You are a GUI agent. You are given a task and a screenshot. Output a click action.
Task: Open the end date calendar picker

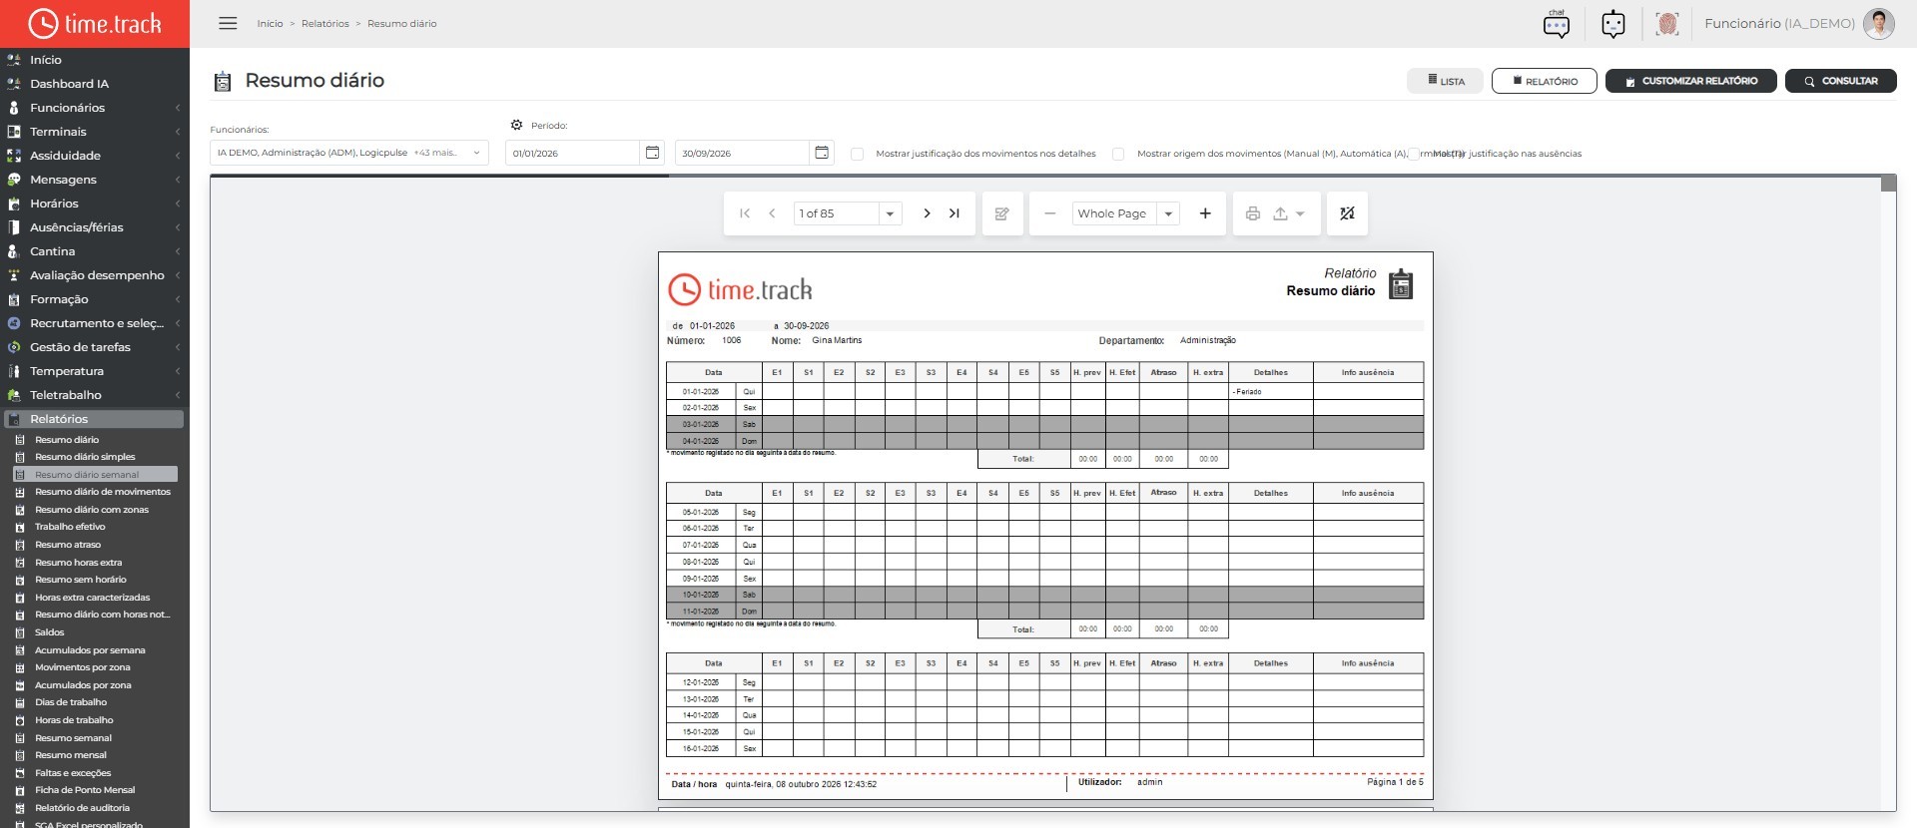tap(822, 153)
